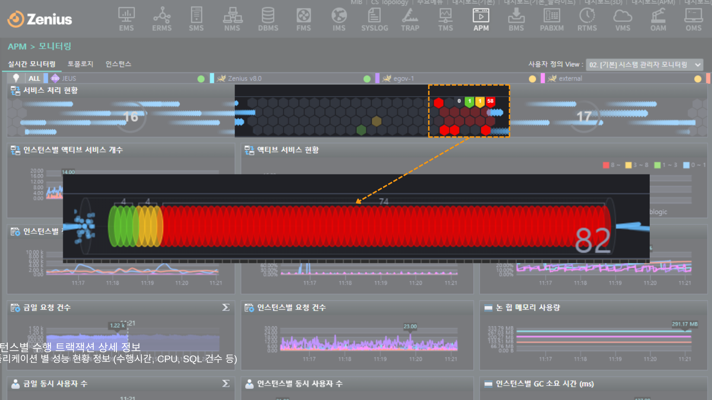The image size is (712, 400).
Task: Open the RTMS module
Action: pyautogui.click(x=587, y=19)
